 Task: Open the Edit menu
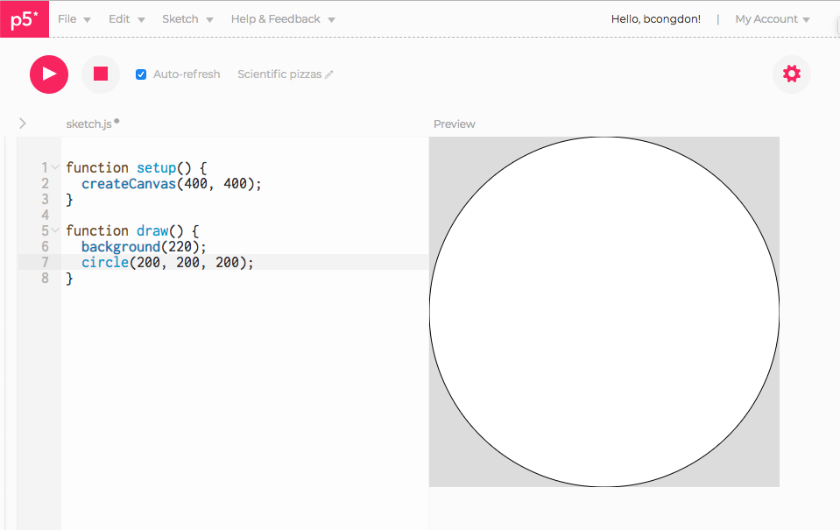(121, 18)
